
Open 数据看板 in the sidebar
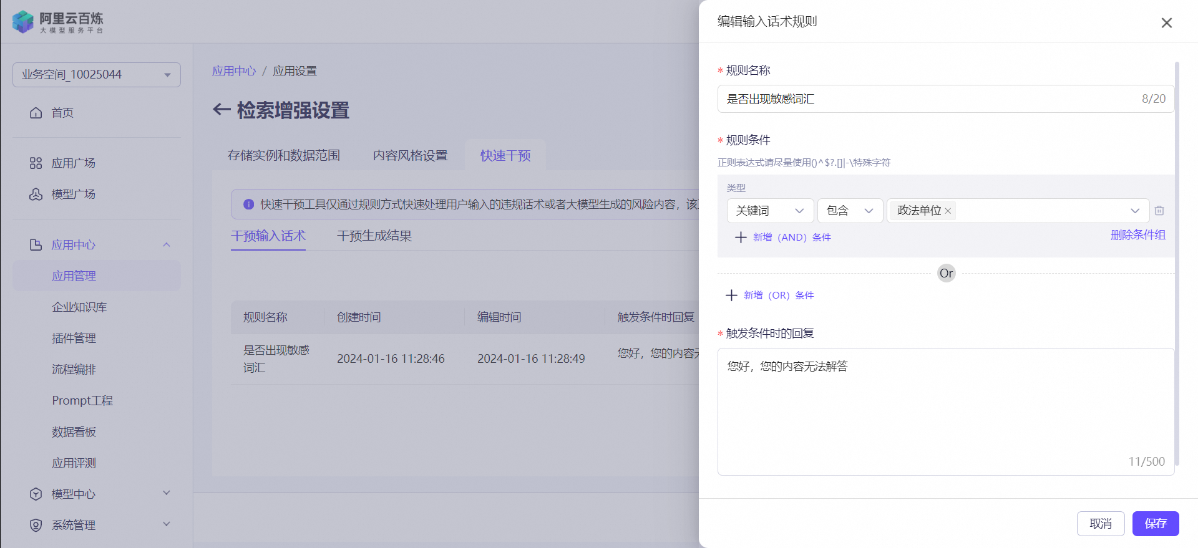click(74, 432)
